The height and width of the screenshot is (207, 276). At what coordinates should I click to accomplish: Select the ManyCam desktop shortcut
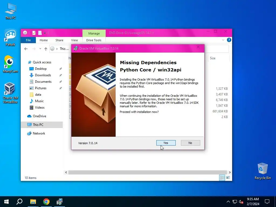pyautogui.click(x=11, y=64)
